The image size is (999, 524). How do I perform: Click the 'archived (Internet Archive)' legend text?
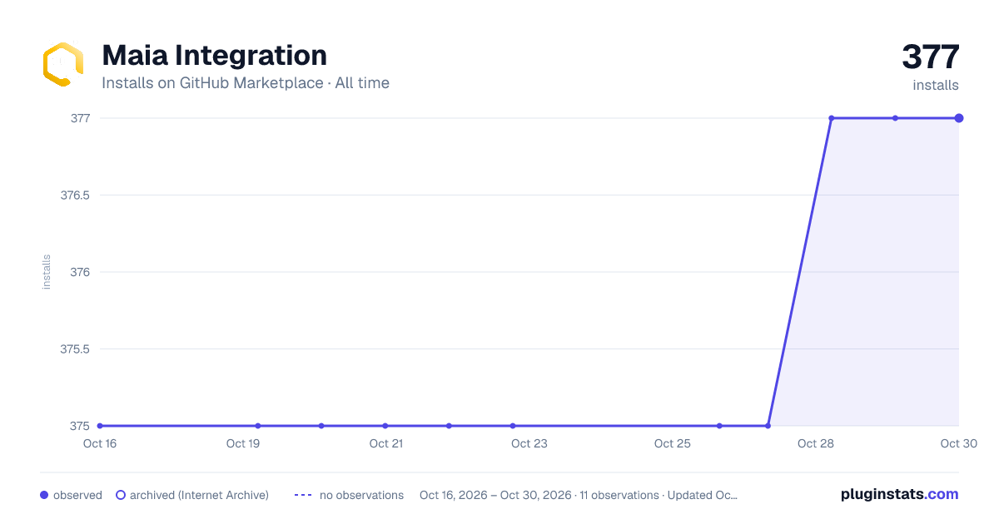tap(199, 495)
